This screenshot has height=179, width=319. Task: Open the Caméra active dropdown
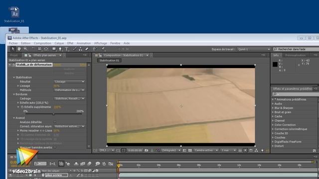[x=206, y=150]
